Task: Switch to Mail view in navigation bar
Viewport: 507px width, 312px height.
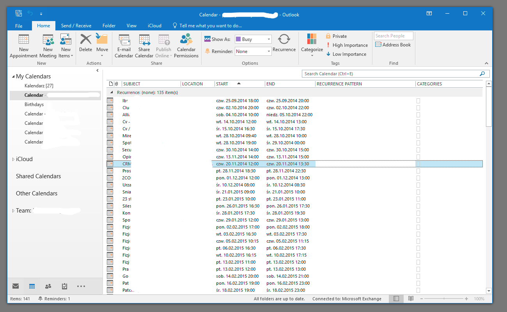Action: [16, 286]
